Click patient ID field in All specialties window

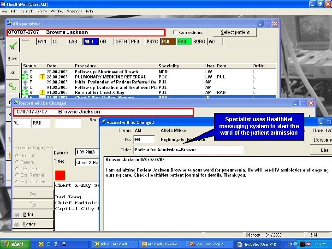86,32
